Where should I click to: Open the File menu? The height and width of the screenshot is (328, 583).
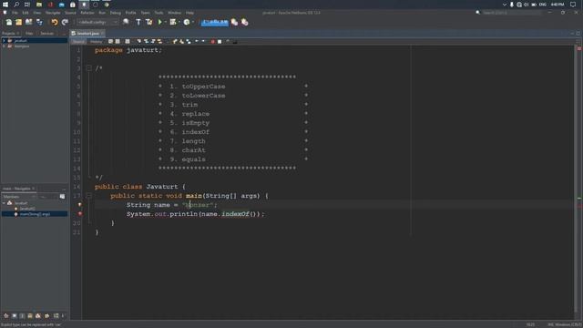(x=15, y=13)
